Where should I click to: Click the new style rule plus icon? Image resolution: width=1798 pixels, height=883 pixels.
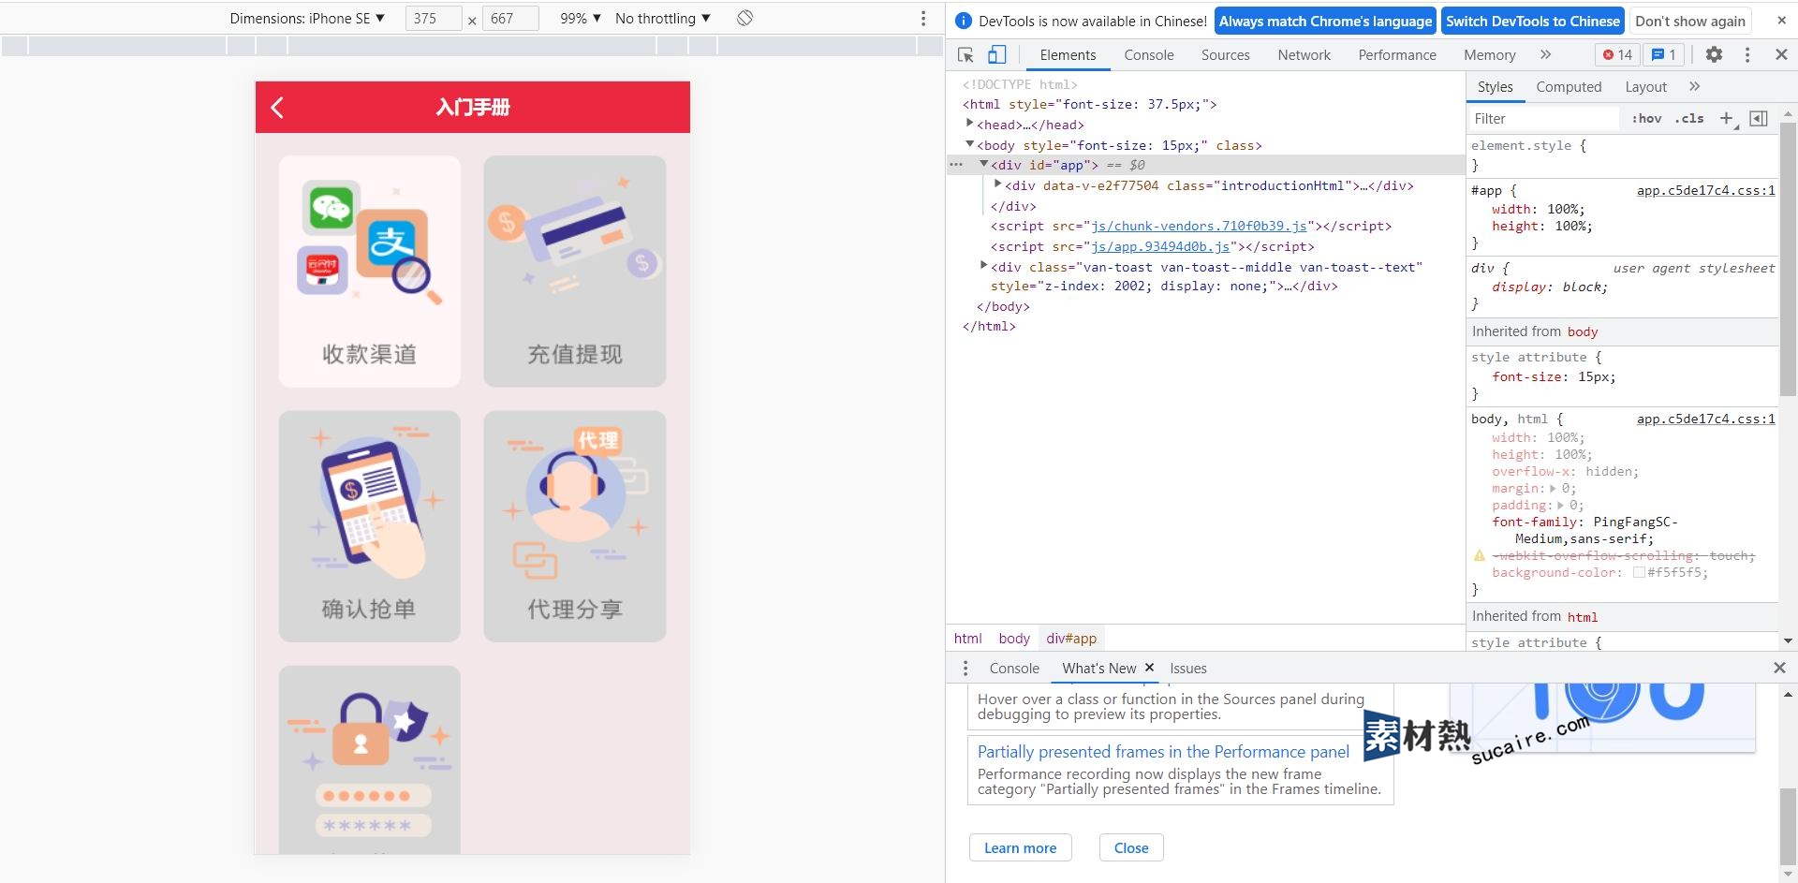point(1727,119)
